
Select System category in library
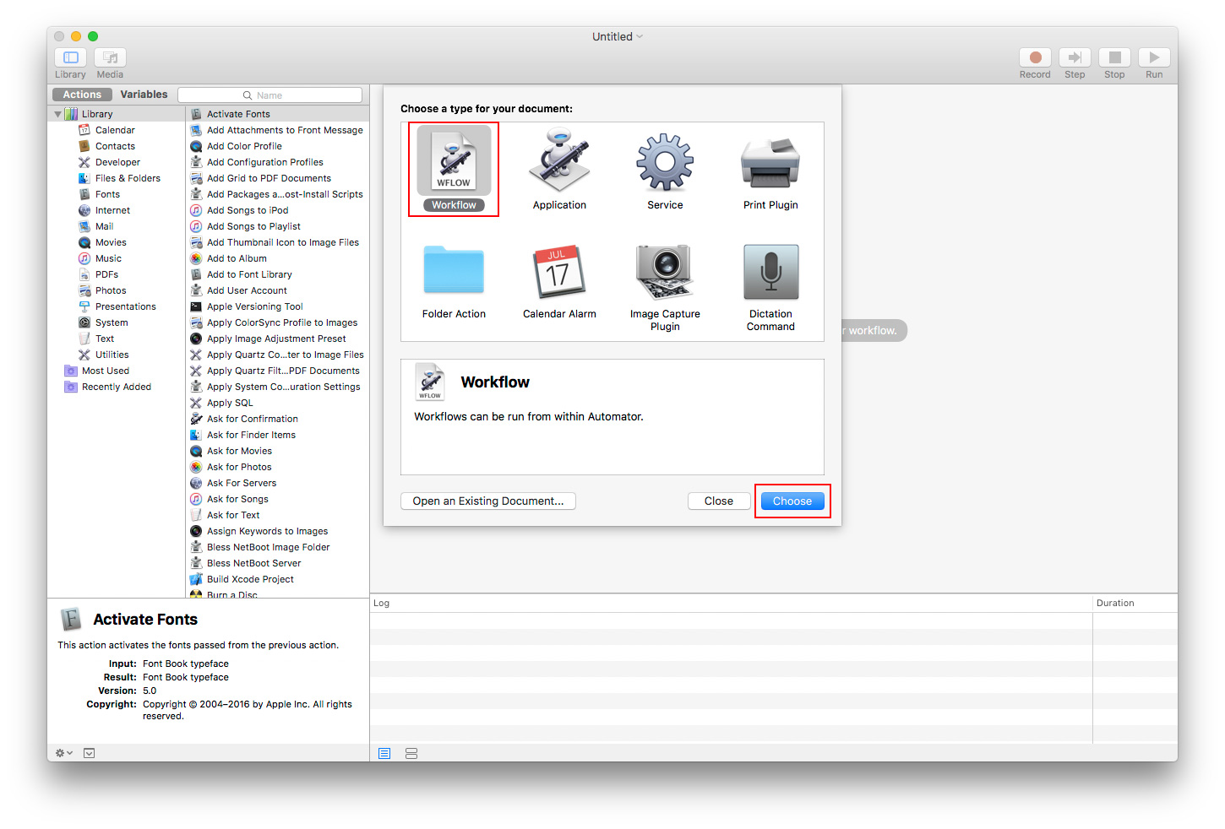tap(112, 322)
